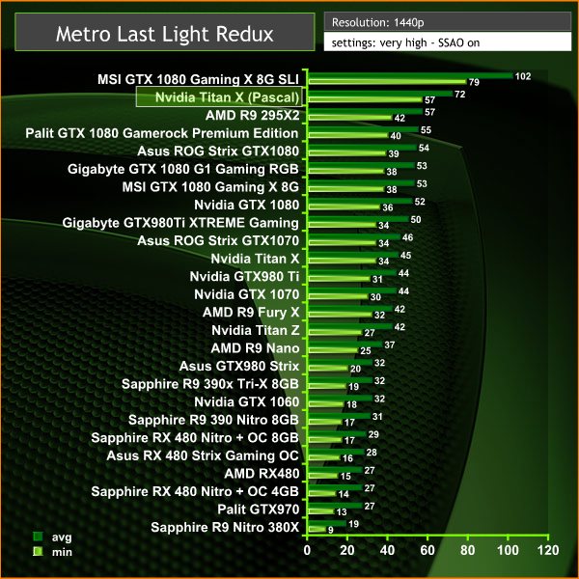The height and width of the screenshot is (579, 579).
Task: Click the Resolution: 1440p label
Action: pos(377,23)
